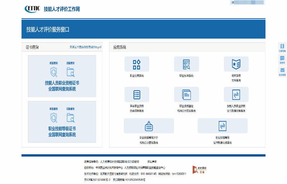This screenshot has height=184, width=287.
Task: Click the CETTC logo in the header
Action: (32, 9)
